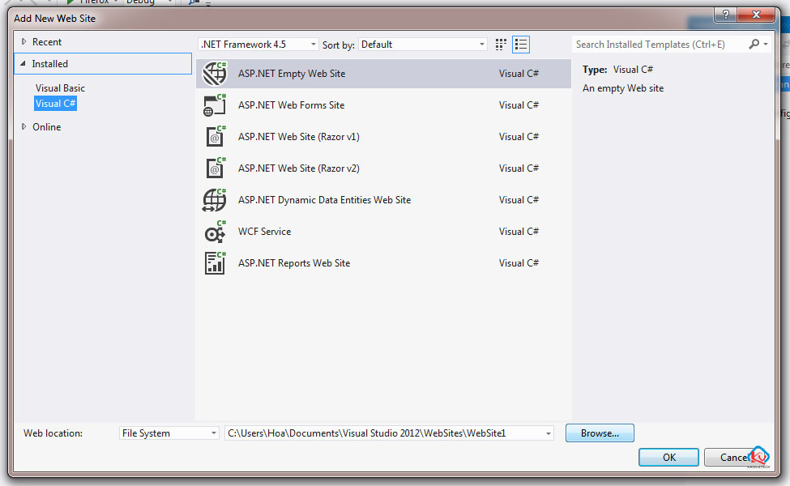The width and height of the screenshot is (790, 486).
Task: Select the Recent category label
Action: [47, 42]
